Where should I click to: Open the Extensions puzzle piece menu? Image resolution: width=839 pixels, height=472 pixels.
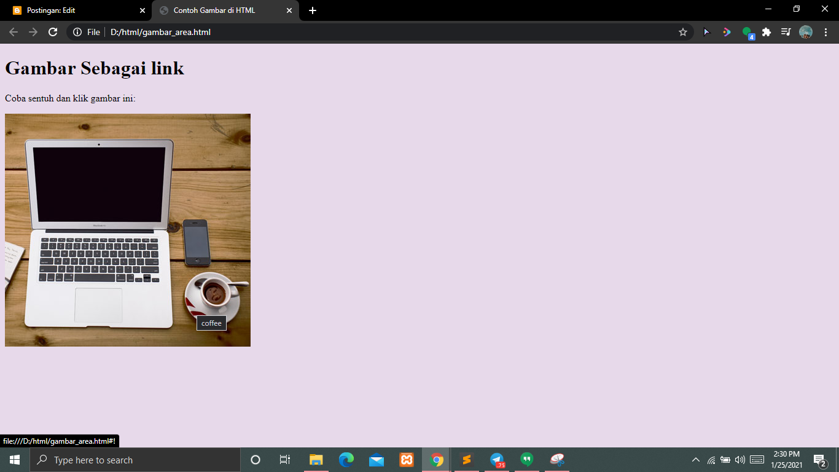767,32
